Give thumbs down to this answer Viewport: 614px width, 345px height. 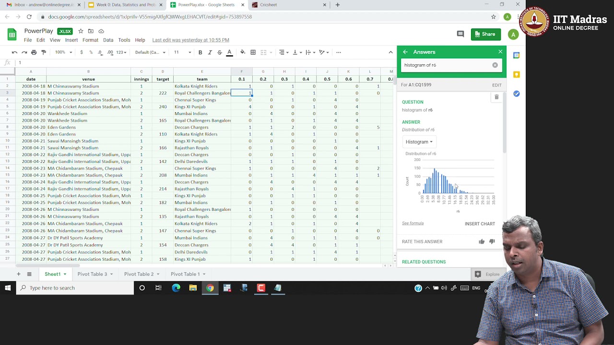492,241
